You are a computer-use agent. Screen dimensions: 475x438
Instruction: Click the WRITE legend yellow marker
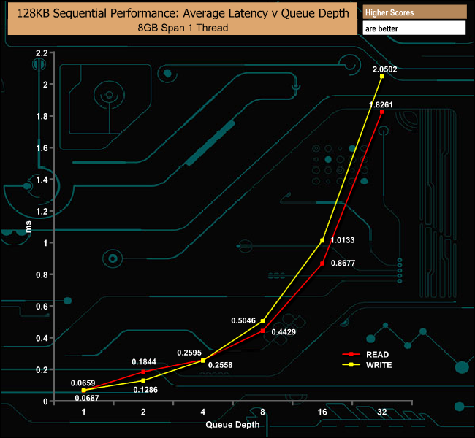tap(351, 365)
